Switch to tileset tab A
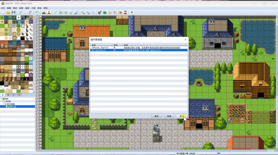 tap(3, 95)
